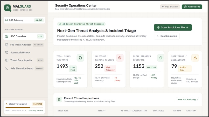Click the Threat Encyclopedia book icon
Viewport: 209px width, 117px height.
coord(7,60)
